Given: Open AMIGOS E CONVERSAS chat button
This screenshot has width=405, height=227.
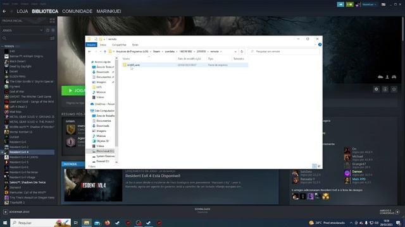Looking at the screenshot, I should tap(390, 212).
